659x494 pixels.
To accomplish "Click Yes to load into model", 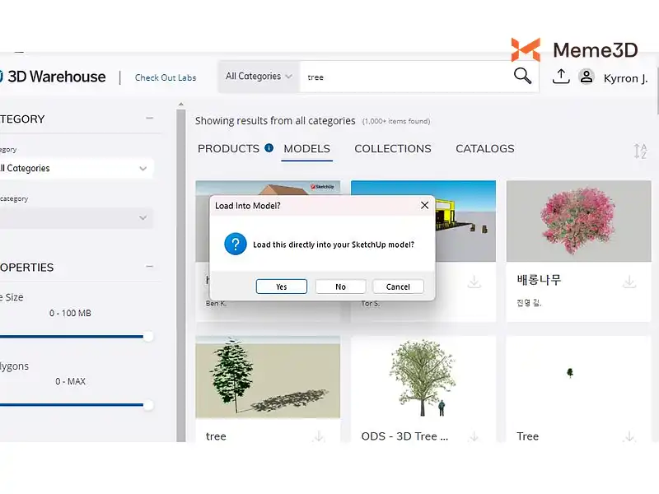I will coord(282,287).
